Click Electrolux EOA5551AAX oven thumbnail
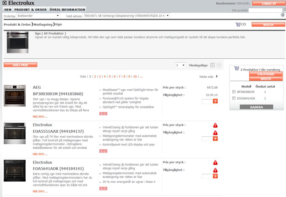 (x=15, y=133)
